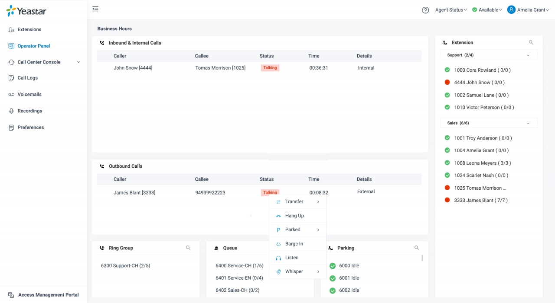The width and height of the screenshot is (555, 303).
Task: Expand Call Center Console submenu
Action: pos(78,62)
